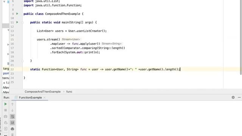Collapse main method fold marker on line 11
Image resolution: width=242 pixels, height=136 pixels.
(x=22, y=23)
